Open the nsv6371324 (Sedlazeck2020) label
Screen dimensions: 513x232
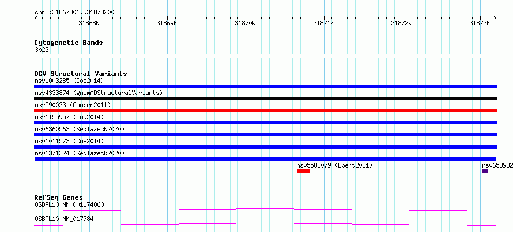click(80, 153)
